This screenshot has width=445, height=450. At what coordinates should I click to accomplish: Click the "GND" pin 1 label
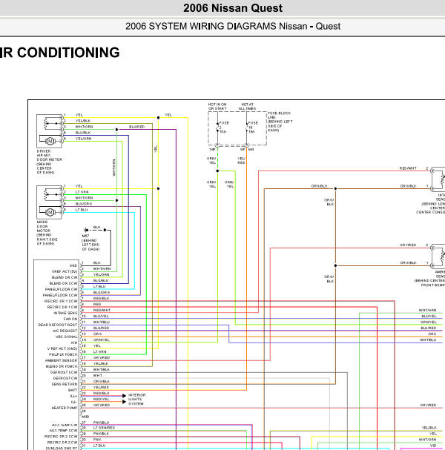[x=73, y=265]
